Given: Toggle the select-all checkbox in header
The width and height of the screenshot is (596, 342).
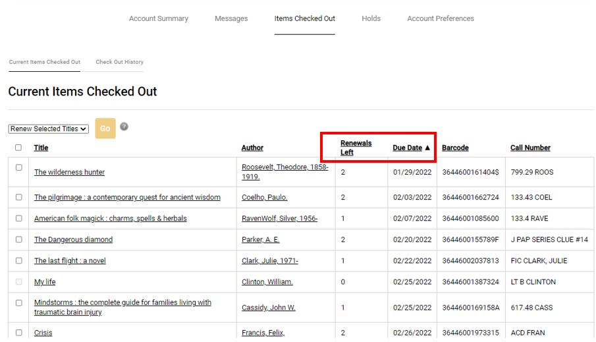Looking at the screenshot, I should click(18, 148).
